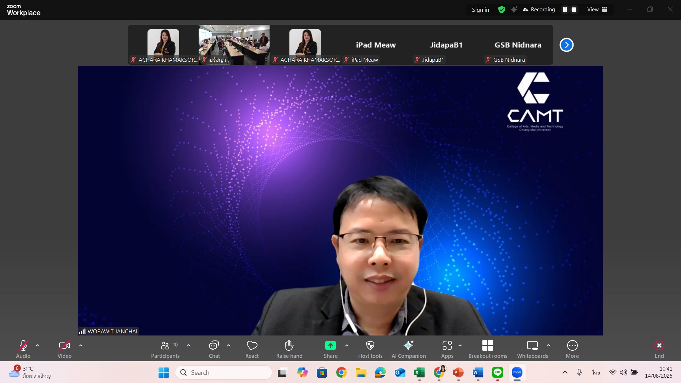Click the Raise hand icon
Screen dimensions: 681x383
(289, 345)
